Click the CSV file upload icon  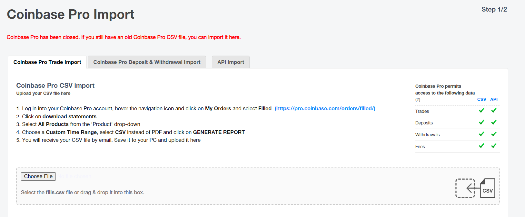click(x=488, y=188)
